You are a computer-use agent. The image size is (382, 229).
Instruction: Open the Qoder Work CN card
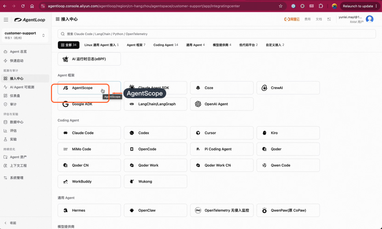pyautogui.click(x=222, y=165)
